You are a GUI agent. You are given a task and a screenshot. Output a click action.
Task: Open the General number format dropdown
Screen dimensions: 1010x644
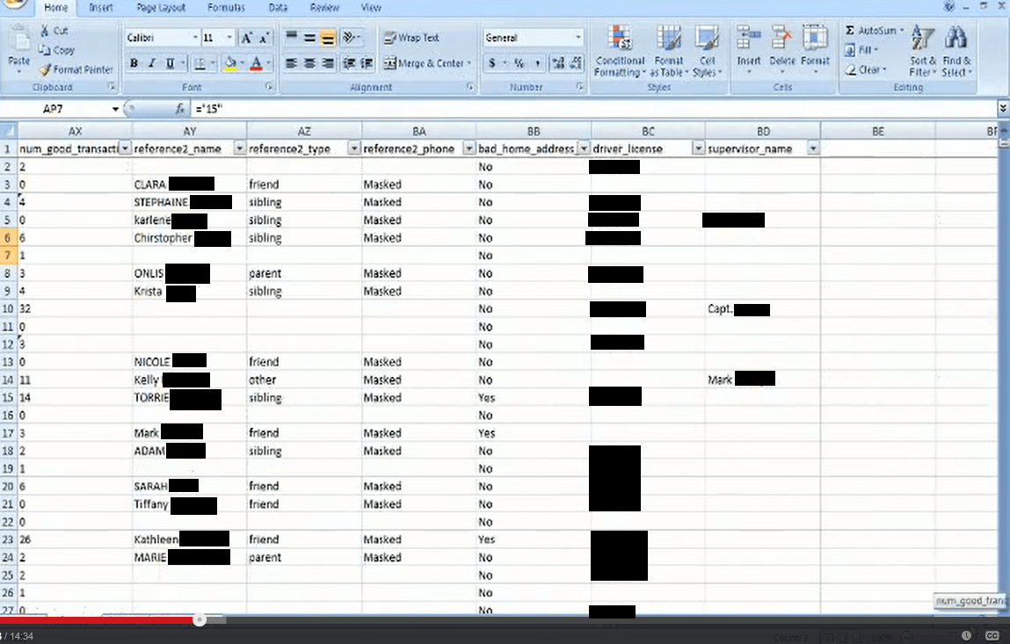(578, 38)
